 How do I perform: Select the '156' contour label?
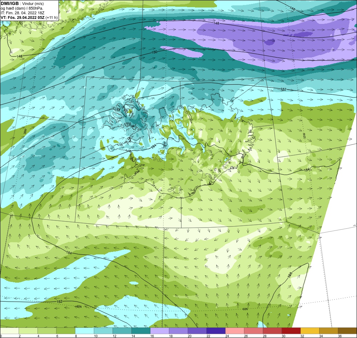pos(290,275)
